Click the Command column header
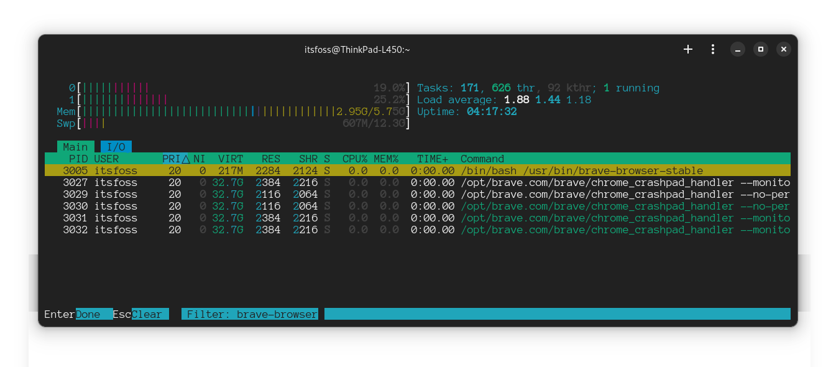Screen dimensions: 836x367 pyautogui.click(x=482, y=159)
